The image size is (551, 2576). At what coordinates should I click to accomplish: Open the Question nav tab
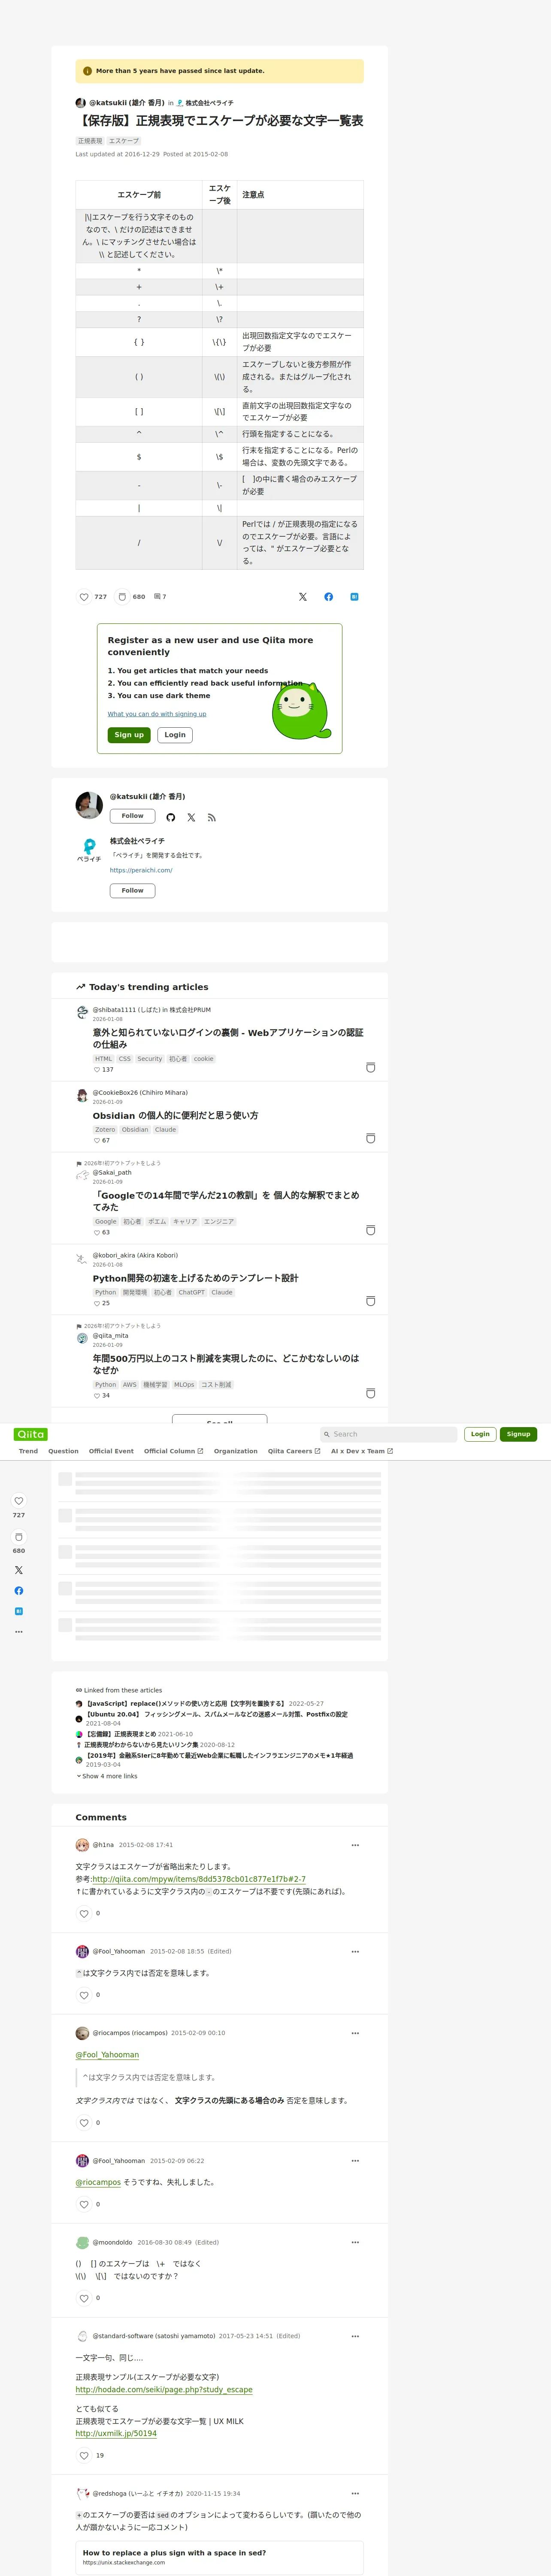tap(63, 1451)
